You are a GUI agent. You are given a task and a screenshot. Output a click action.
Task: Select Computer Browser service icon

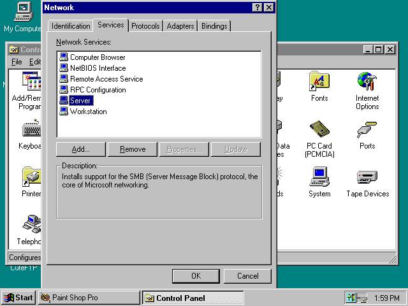64,57
